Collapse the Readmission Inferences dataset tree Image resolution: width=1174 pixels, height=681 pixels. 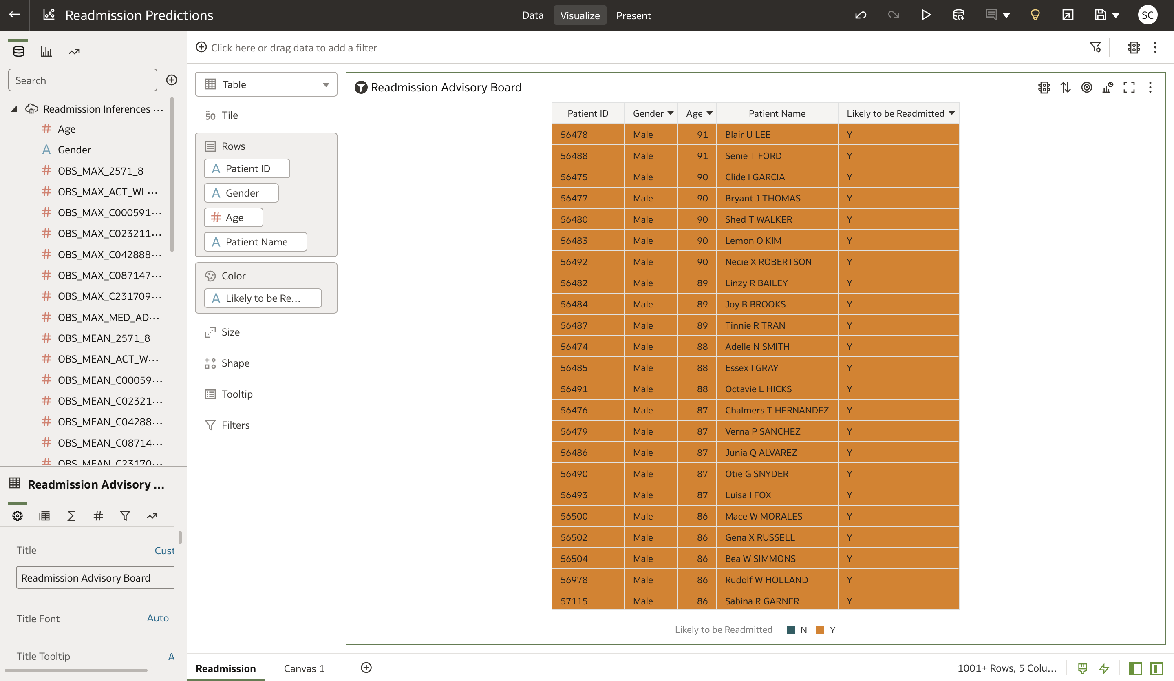(14, 108)
